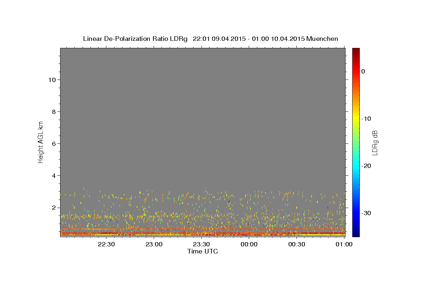The height and width of the screenshot is (284, 427).
Task: Click the 23:00 time tick label
Action: pyautogui.click(x=154, y=244)
